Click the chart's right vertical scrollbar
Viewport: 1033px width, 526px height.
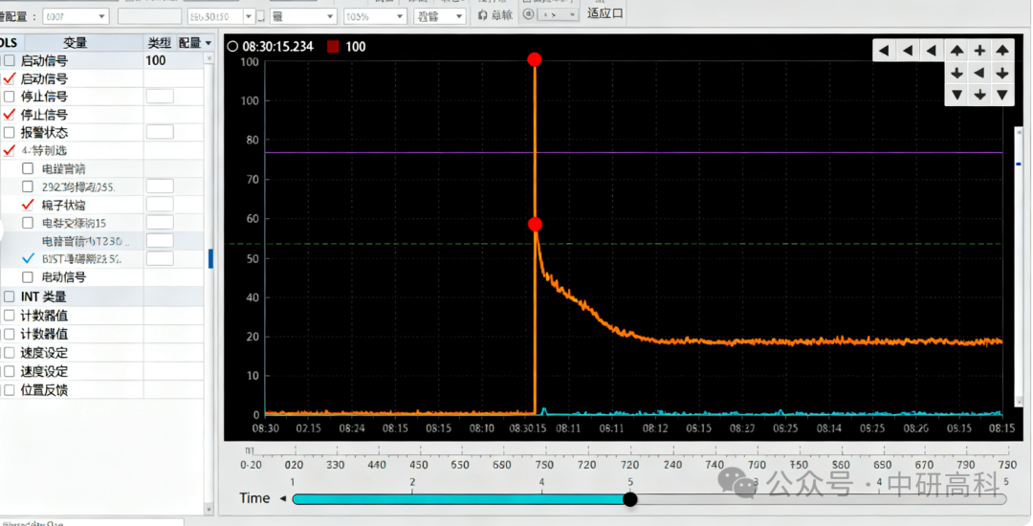point(1018,269)
